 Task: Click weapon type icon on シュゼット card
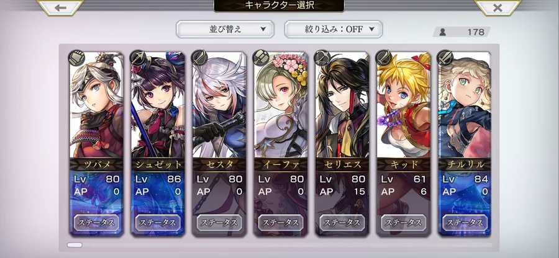point(138,58)
